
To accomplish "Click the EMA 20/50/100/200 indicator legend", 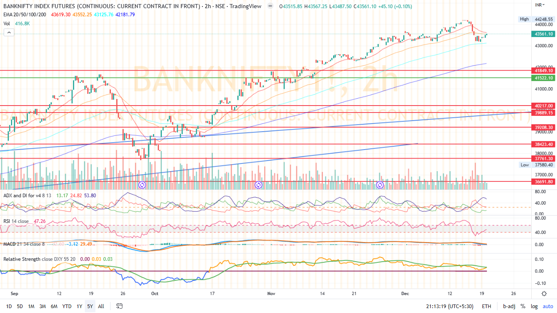I will 25,15.
